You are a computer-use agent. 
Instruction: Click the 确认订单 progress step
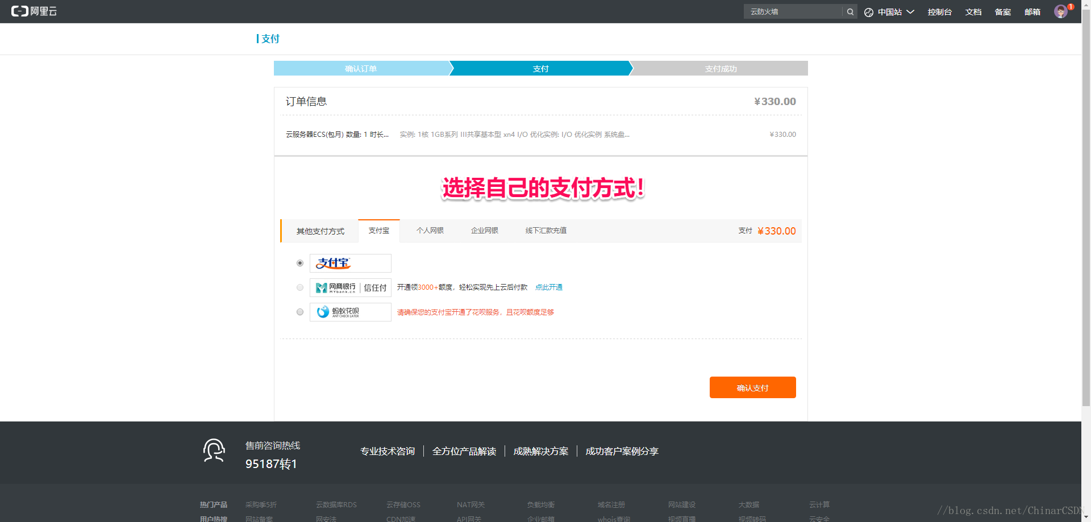coord(361,68)
